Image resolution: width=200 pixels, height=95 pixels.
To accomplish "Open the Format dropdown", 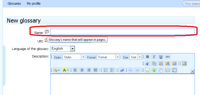I will [108, 57].
